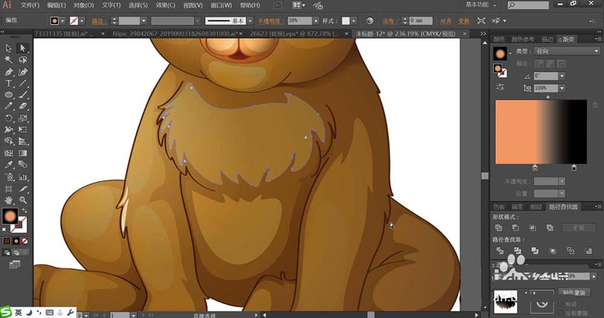Open aspect ratio 100% dropdown arrow
Viewport: 604px width, 318px height.
pos(562,88)
